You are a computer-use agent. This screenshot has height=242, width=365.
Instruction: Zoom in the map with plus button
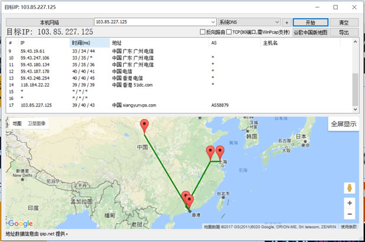350,203
